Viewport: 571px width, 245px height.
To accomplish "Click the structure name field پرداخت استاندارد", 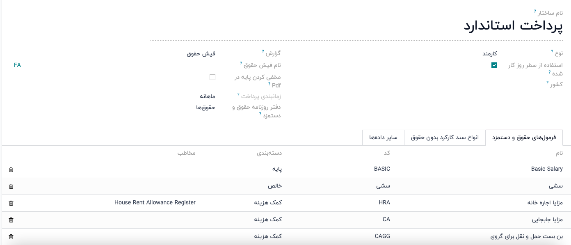I will [x=513, y=25].
